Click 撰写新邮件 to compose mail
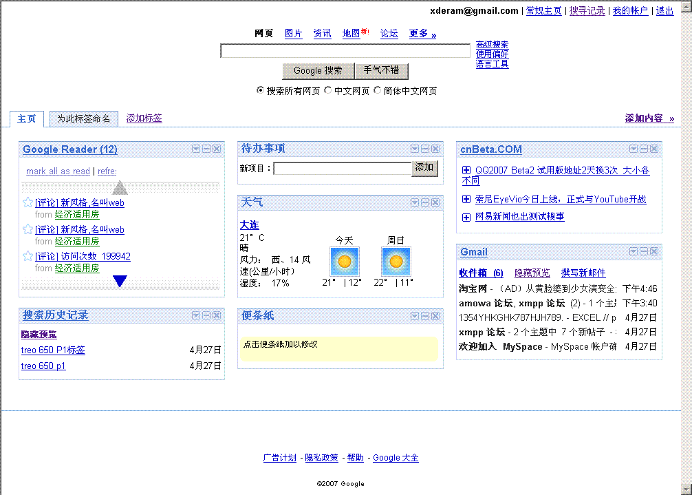 tap(583, 273)
